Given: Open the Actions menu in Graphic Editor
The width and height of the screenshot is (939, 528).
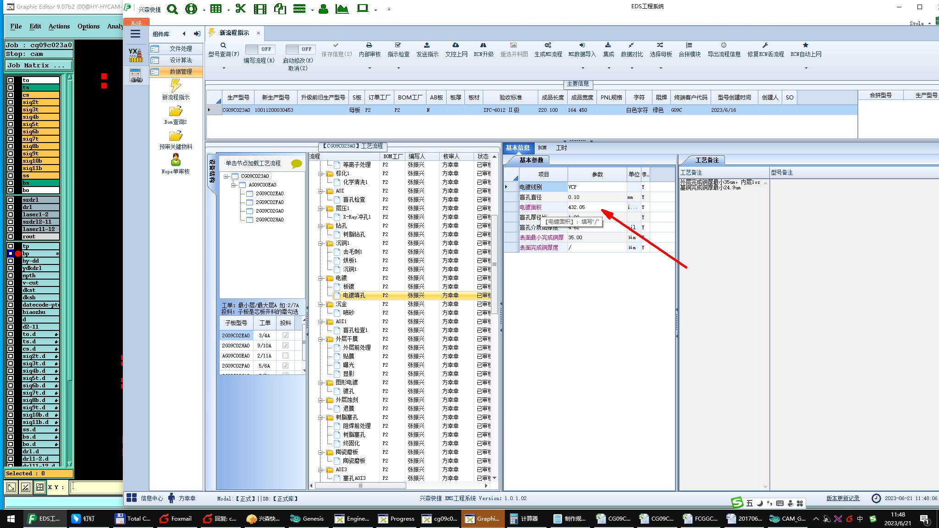Looking at the screenshot, I should (x=59, y=26).
